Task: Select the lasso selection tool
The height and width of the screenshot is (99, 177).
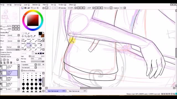Action: pos(26,34)
